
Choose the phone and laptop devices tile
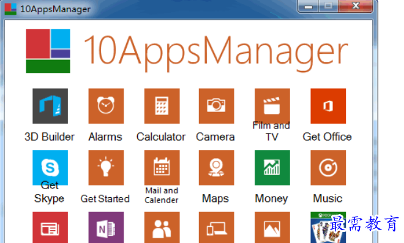tap(217, 227)
